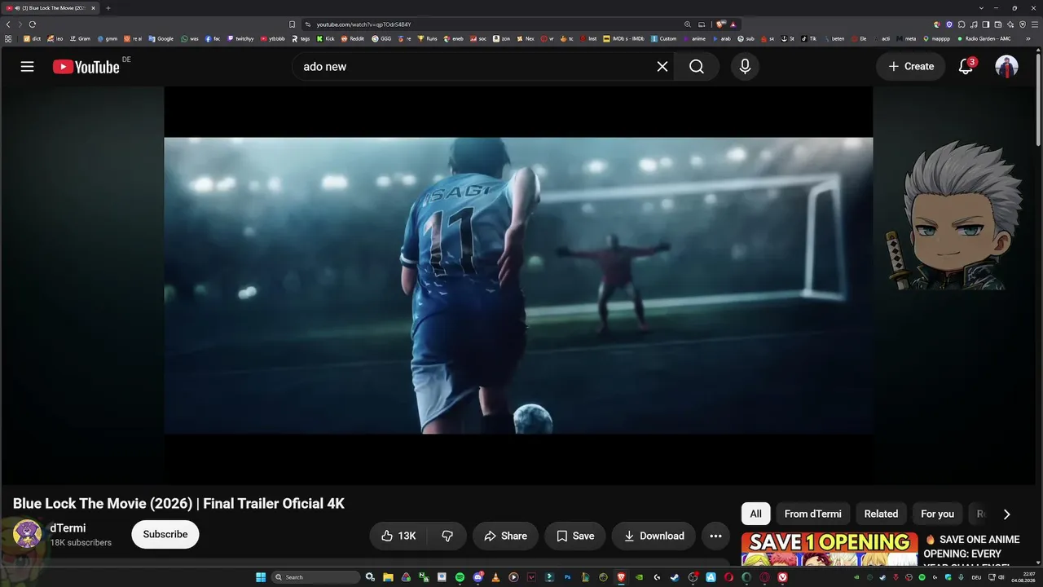
Task: Open a new browser tab
Action: 108,8
